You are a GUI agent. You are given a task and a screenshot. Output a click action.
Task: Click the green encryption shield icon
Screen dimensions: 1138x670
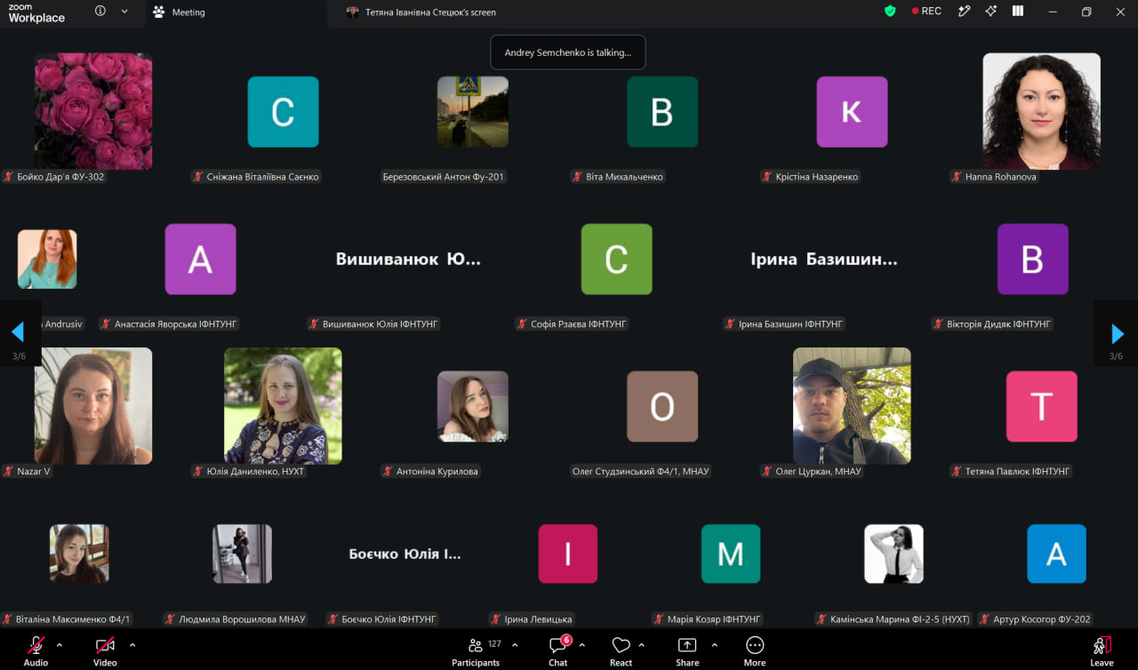(890, 12)
